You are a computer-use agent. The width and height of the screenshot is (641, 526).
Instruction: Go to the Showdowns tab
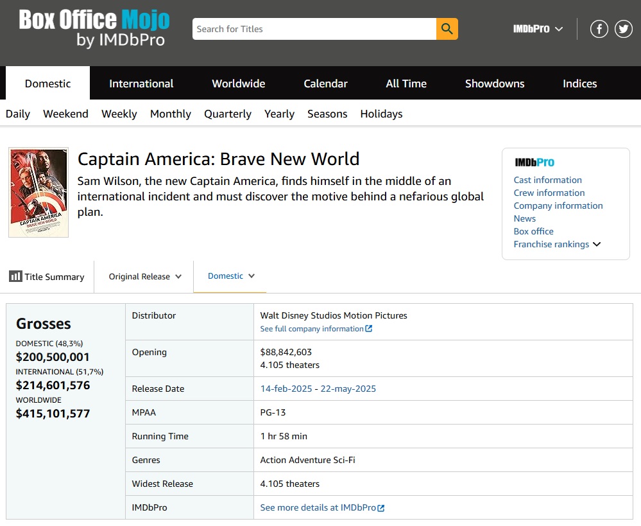pyautogui.click(x=495, y=83)
